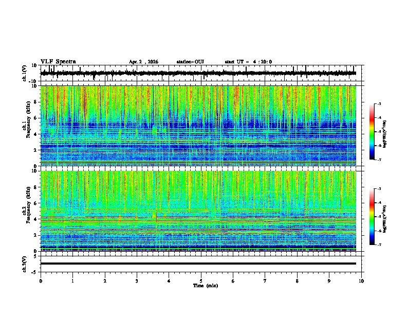Viewport: 407px width, 315px height.
Task: Click the ch.1 voltage waveform trace
Action: pyautogui.click(x=198, y=73)
